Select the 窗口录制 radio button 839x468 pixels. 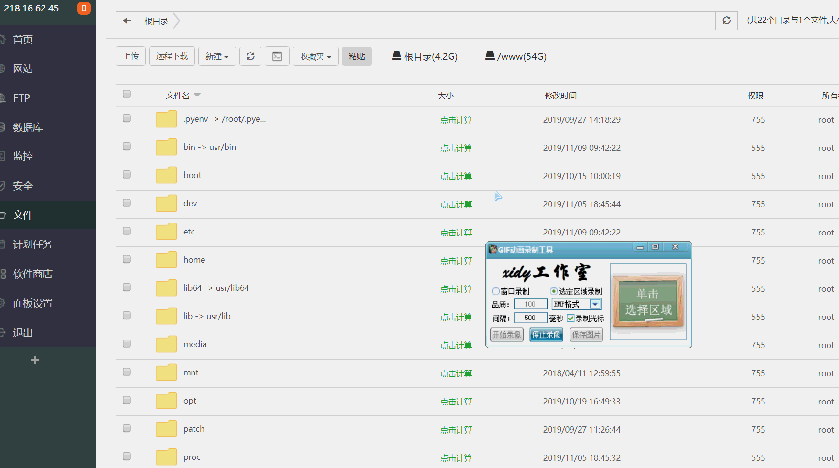tap(496, 291)
